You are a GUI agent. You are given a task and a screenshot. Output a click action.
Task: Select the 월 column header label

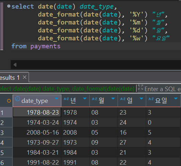[x=102, y=100]
